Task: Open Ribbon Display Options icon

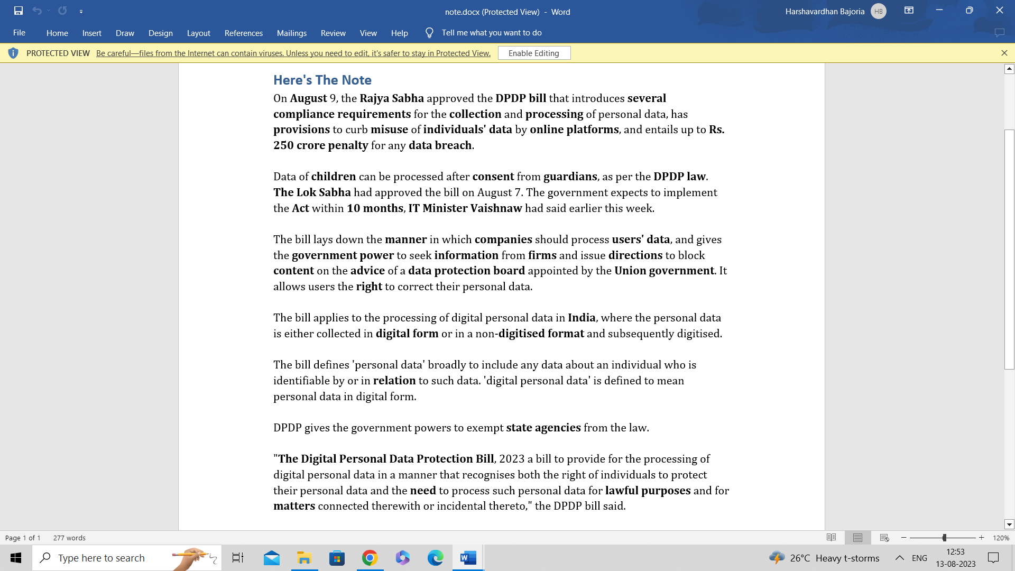Action: 909,11
